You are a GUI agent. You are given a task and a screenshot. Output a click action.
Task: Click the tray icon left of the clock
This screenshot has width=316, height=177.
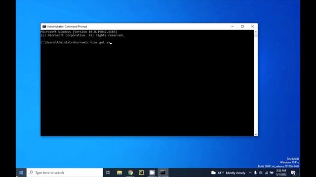(272, 173)
